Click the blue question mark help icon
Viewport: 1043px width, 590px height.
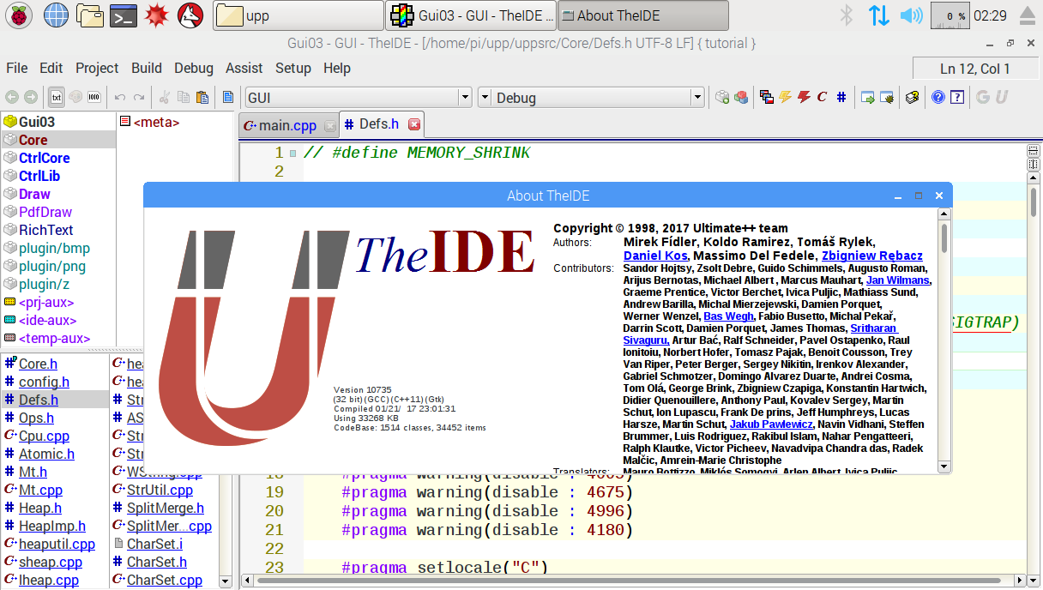938,98
